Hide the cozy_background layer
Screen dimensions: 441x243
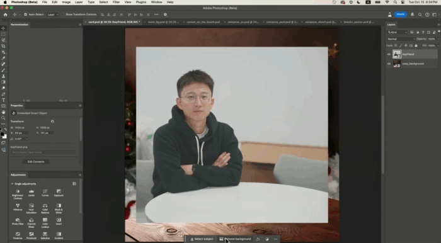(389, 64)
